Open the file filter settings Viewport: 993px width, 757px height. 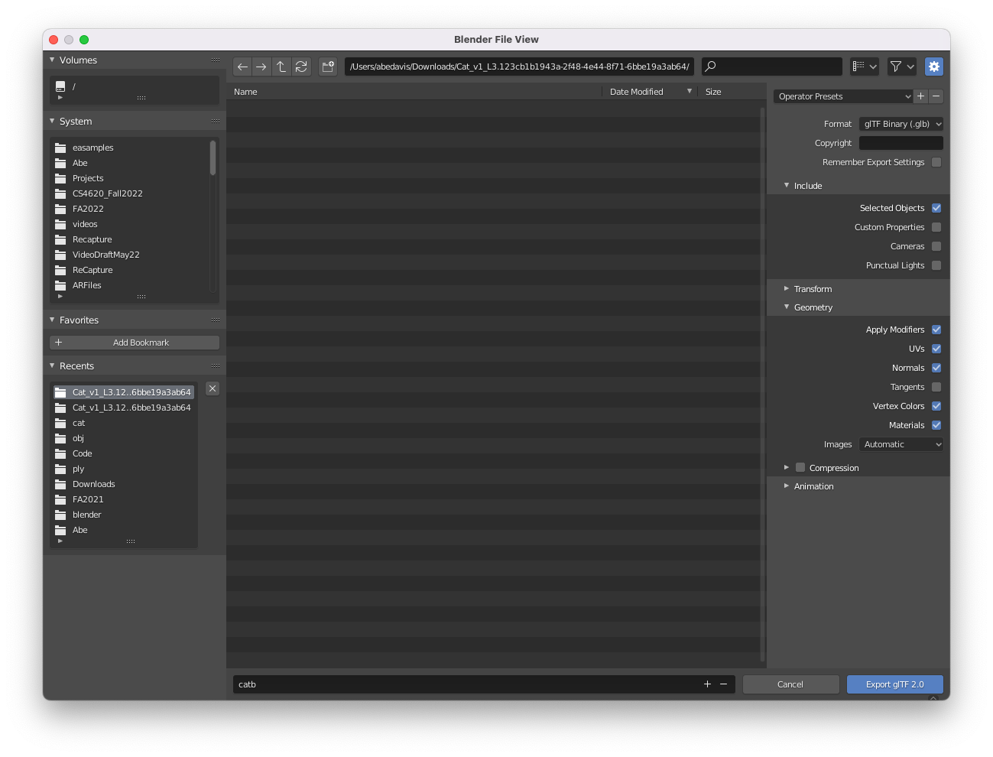pos(901,67)
